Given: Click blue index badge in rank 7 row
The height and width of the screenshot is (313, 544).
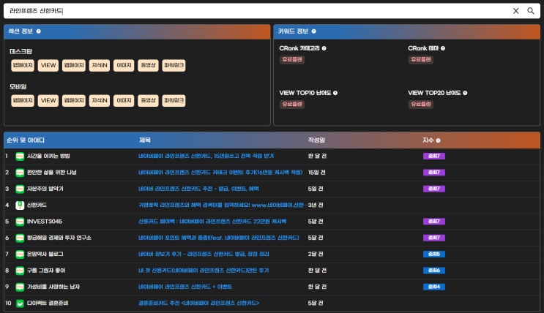Looking at the screenshot, I should pyautogui.click(x=434, y=254).
